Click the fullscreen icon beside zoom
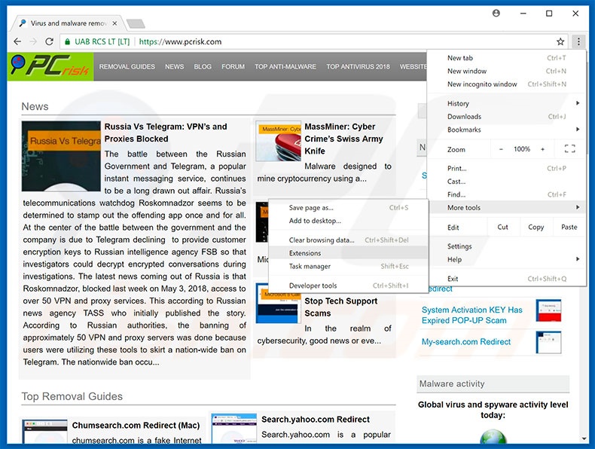 coord(569,149)
